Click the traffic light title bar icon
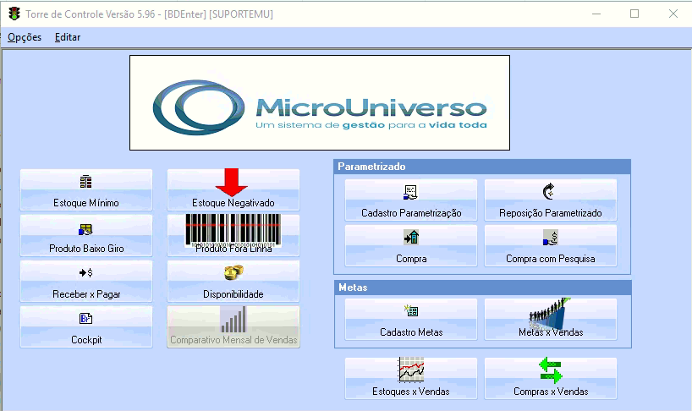The height and width of the screenshot is (411, 692). pyautogui.click(x=14, y=14)
